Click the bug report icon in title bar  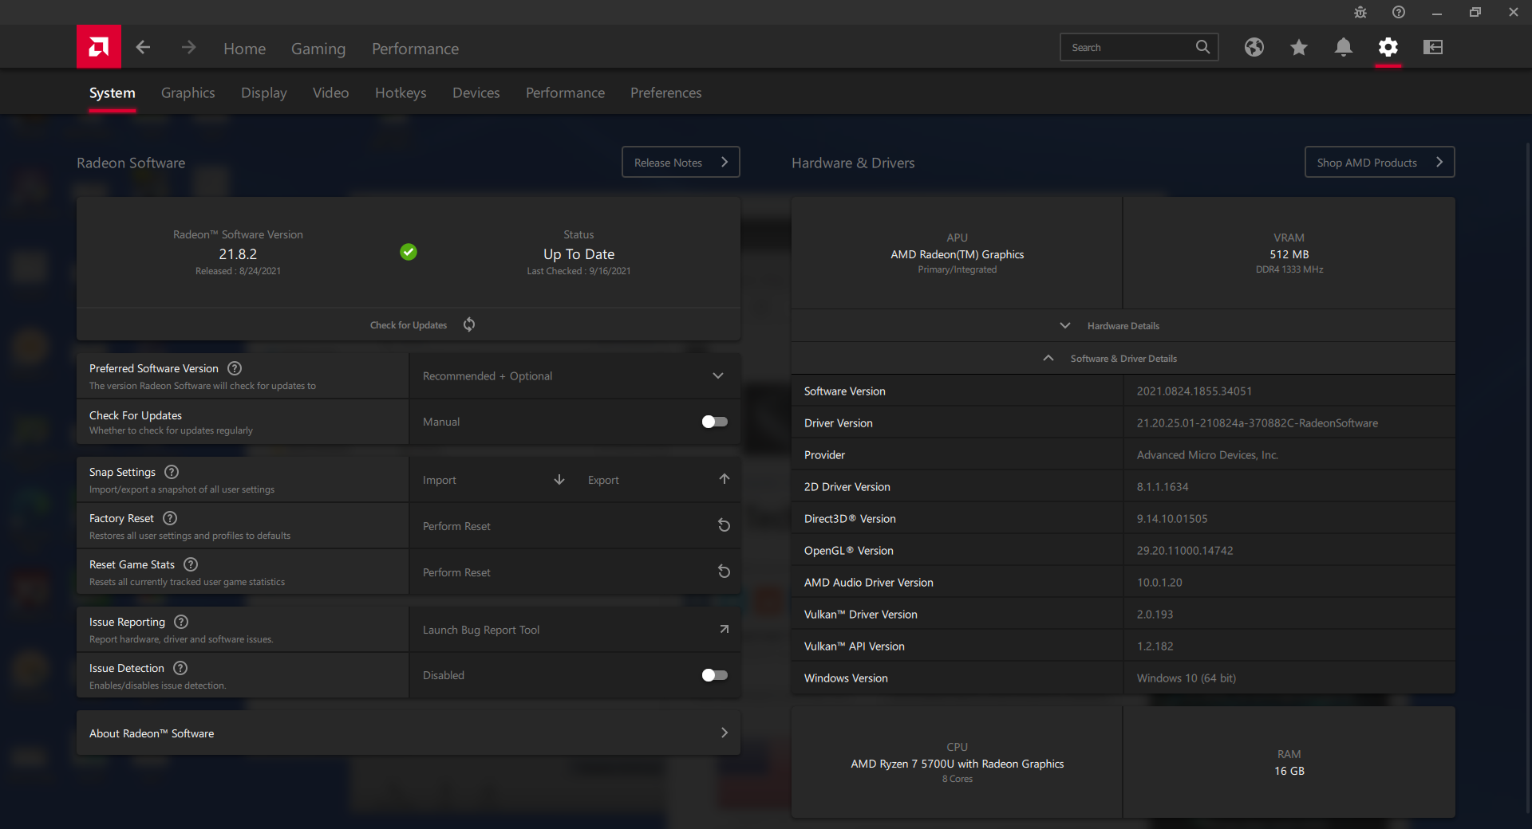(1360, 12)
